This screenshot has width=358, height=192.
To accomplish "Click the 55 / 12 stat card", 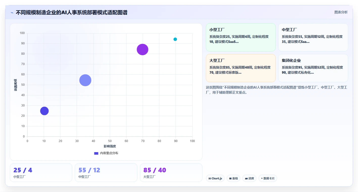I will tap(106, 173).
